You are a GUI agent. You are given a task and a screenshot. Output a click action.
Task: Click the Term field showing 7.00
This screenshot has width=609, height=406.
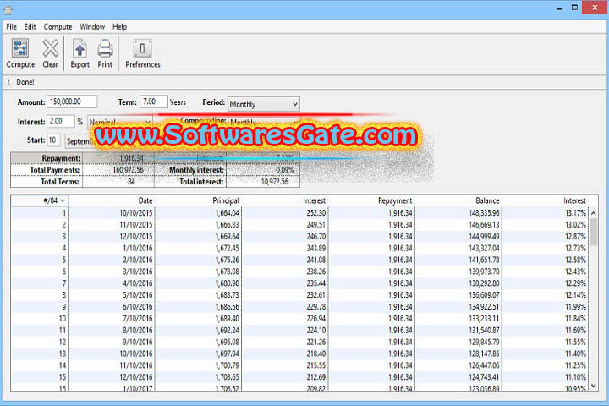(x=154, y=101)
